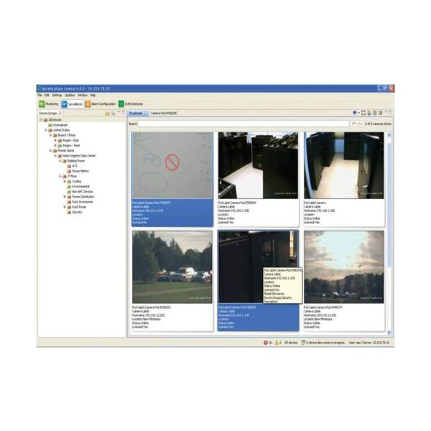Collapse the All Devices tree node
Screen dimensions: 431x431
click(x=41, y=119)
